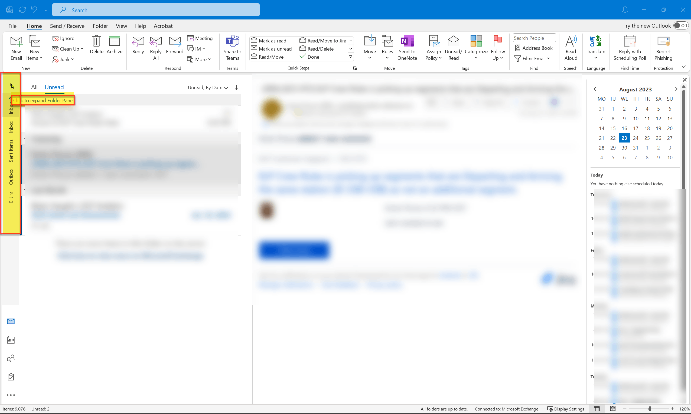Navigate to next month August calendar
Image resolution: width=691 pixels, height=414 pixels.
tap(676, 89)
